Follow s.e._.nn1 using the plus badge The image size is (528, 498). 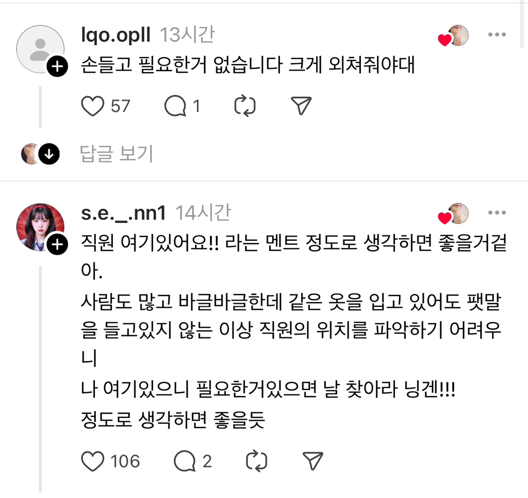click(x=57, y=245)
